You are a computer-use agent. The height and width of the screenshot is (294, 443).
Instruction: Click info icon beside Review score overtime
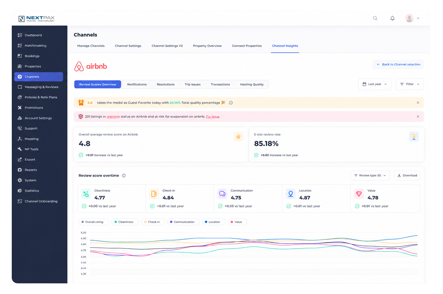click(x=124, y=176)
